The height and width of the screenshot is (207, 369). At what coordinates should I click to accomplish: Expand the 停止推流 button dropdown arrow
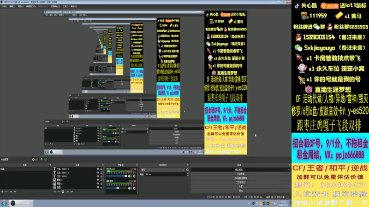(x=289, y=170)
